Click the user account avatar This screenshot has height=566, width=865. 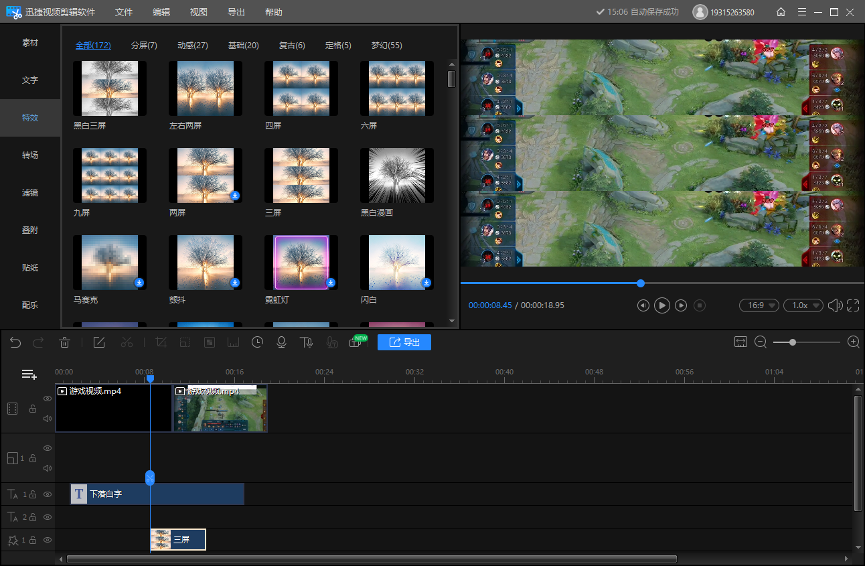pos(700,12)
